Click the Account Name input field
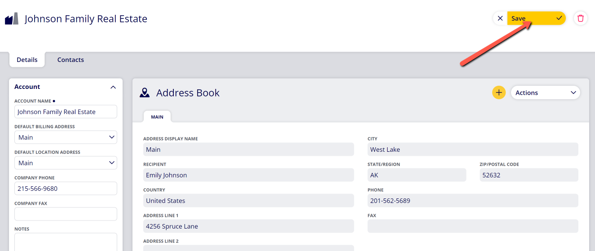Viewport: 595px width, 251px height. point(66,112)
